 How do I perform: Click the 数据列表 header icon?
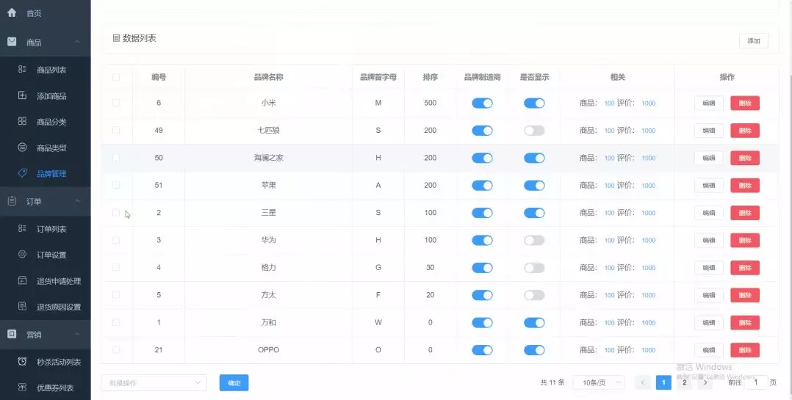116,38
